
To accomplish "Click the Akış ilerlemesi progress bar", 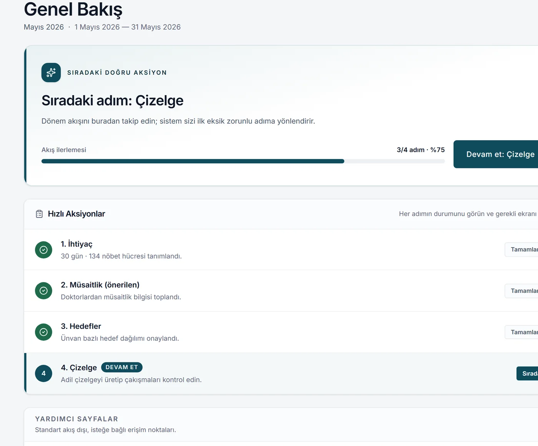I will 243,161.
